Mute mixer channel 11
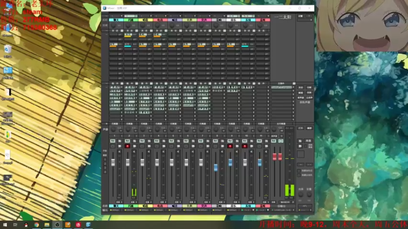 266,146
